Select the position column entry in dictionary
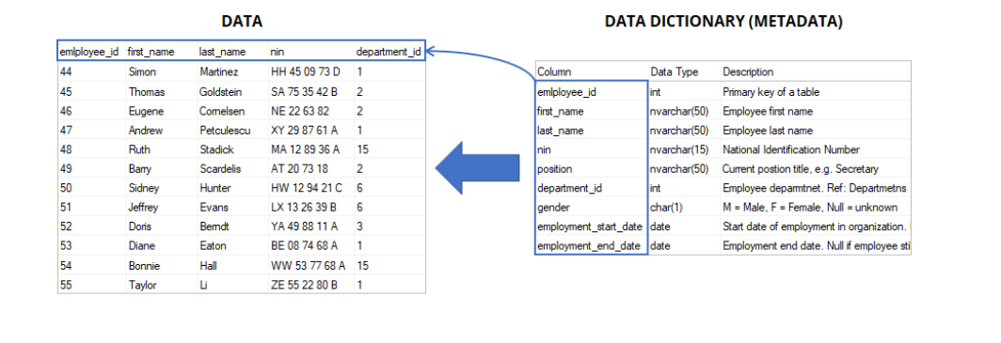The image size is (1001, 343). click(554, 169)
